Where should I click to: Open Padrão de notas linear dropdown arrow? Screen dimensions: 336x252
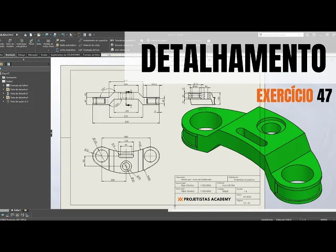(x=48, y=50)
